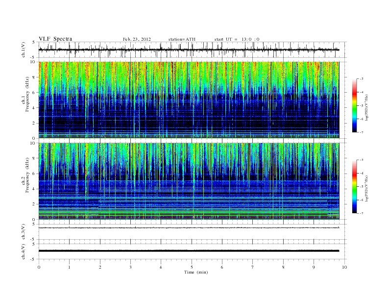Screen dimensions: 388x300
Task: Click the ch.3 voltage trace line
Action: tap(189, 228)
